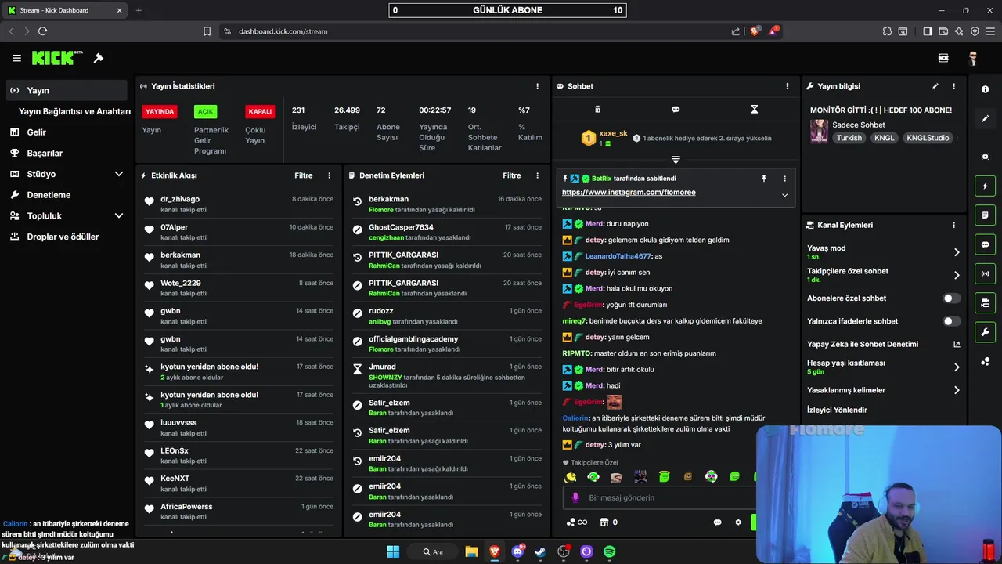Screen dimensions: 1002x564
Task: Open Spotify from the taskbar
Action: [609, 551]
